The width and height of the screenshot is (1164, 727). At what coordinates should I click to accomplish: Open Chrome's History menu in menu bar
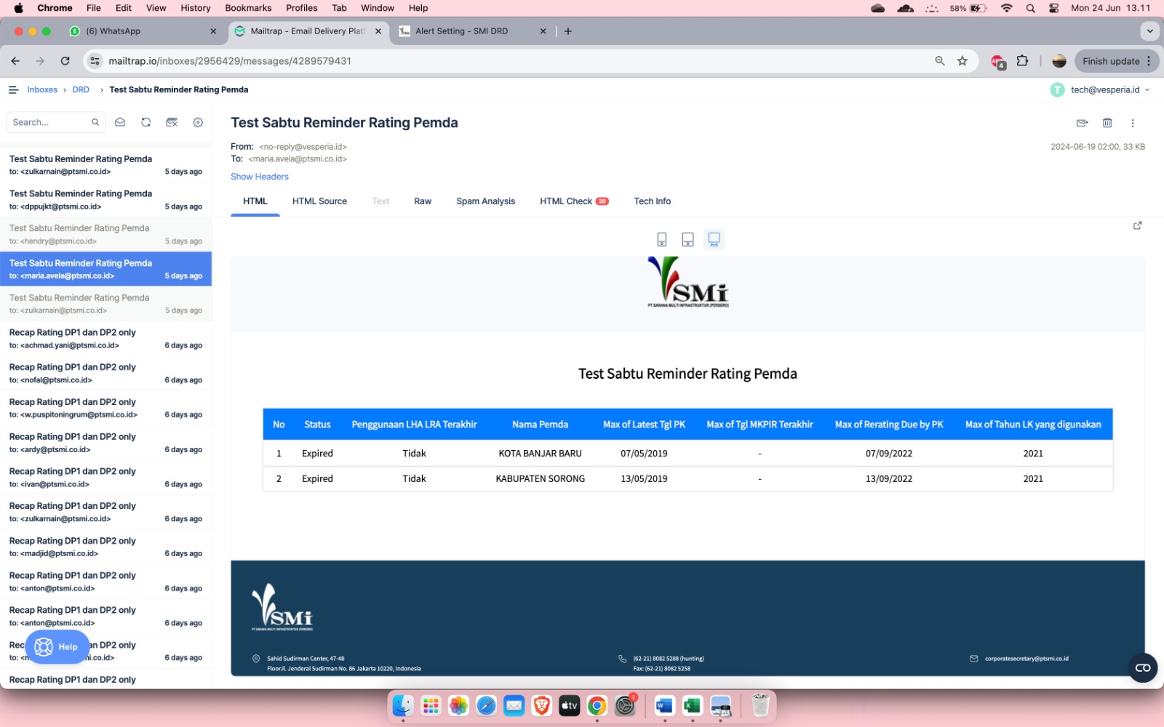pos(195,8)
